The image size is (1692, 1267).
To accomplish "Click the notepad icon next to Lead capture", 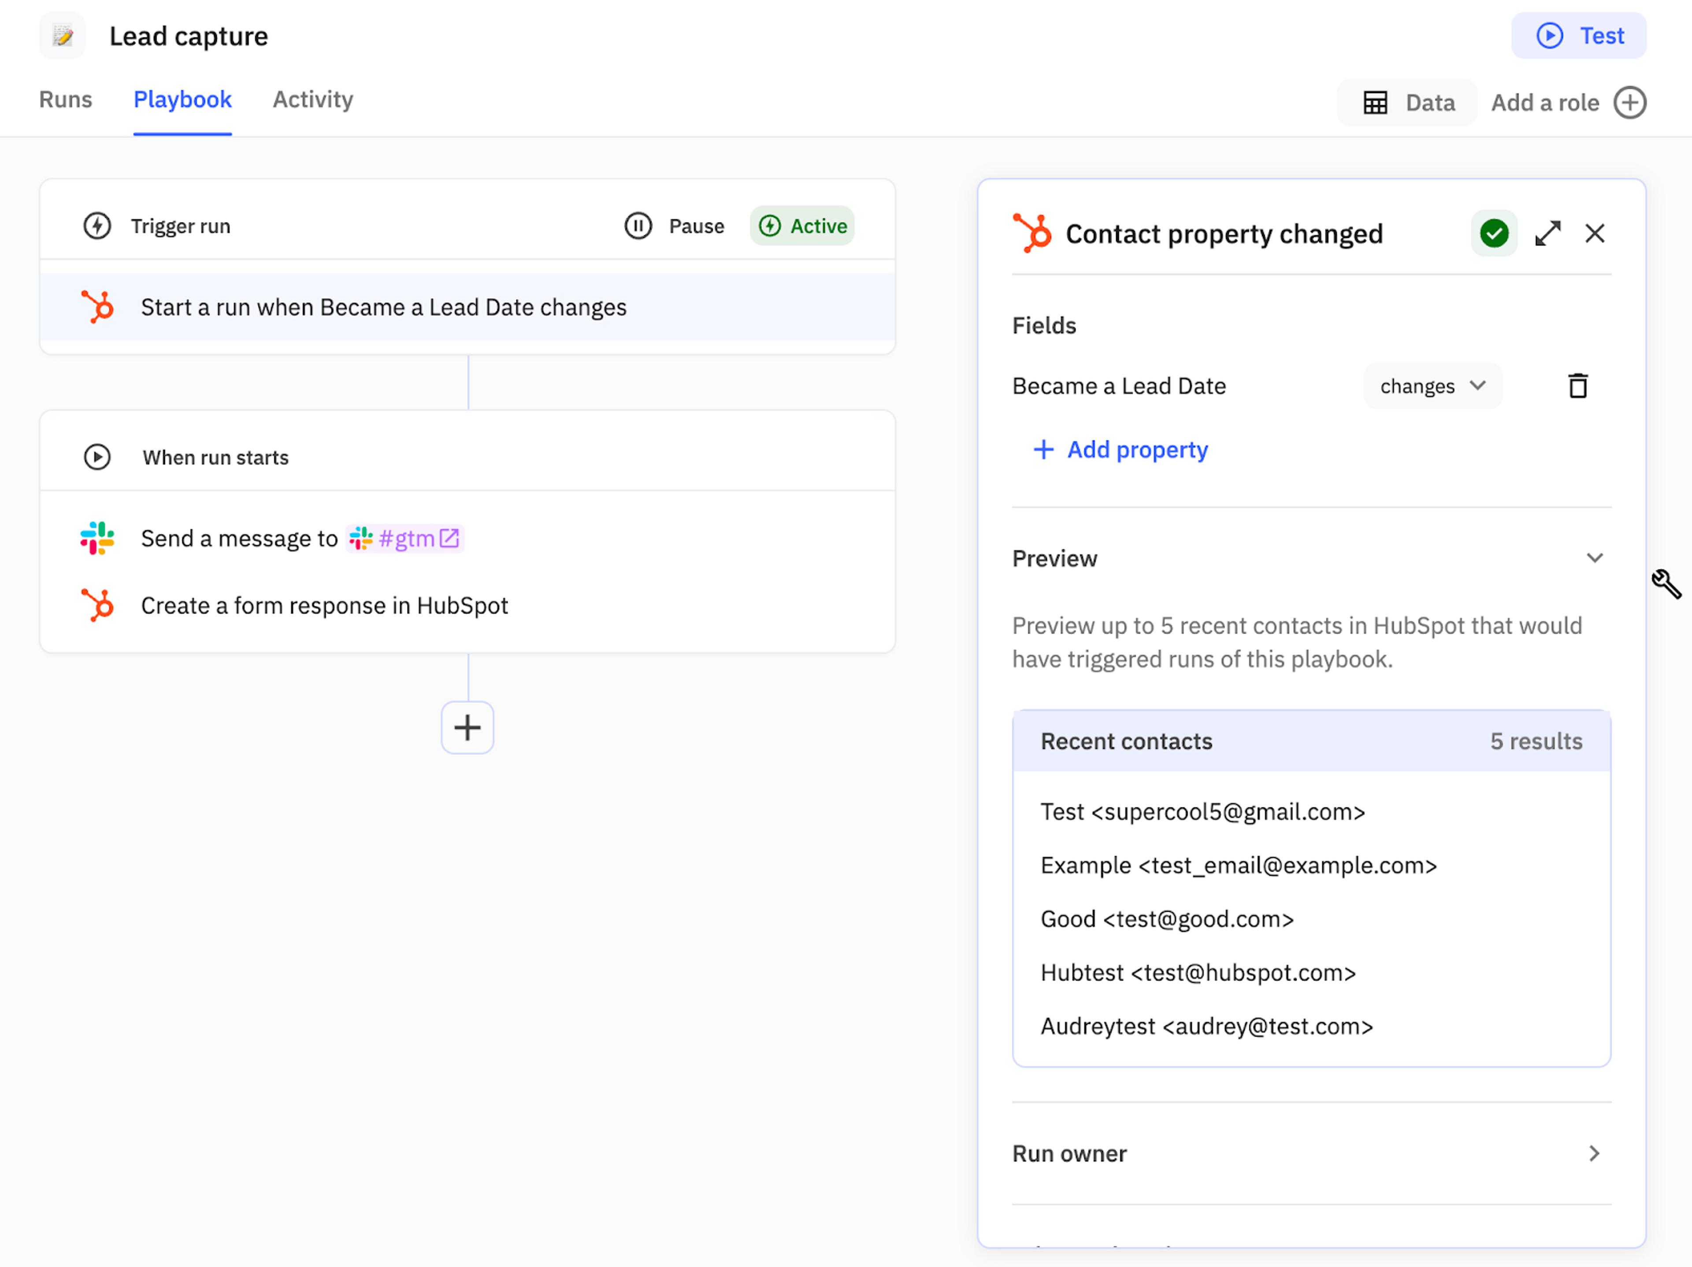I will point(63,36).
